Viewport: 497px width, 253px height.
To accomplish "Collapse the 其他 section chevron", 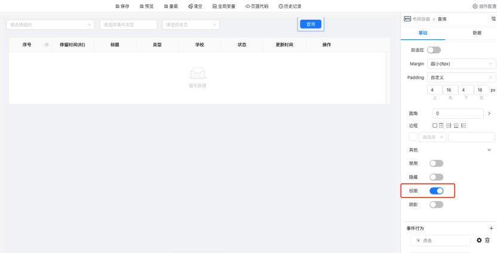I will click(x=490, y=150).
